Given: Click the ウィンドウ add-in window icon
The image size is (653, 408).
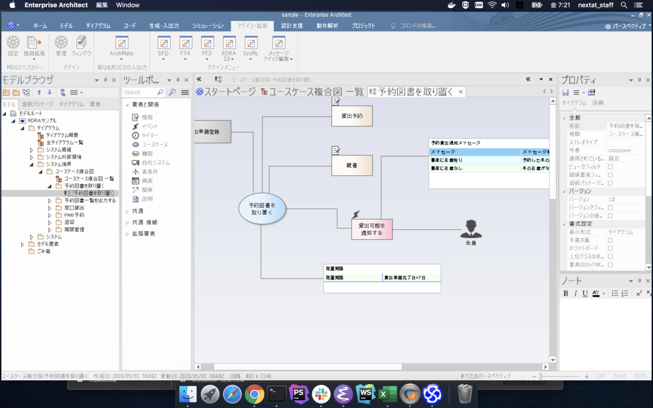Looking at the screenshot, I should pyautogui.click(x=82, y=46).
